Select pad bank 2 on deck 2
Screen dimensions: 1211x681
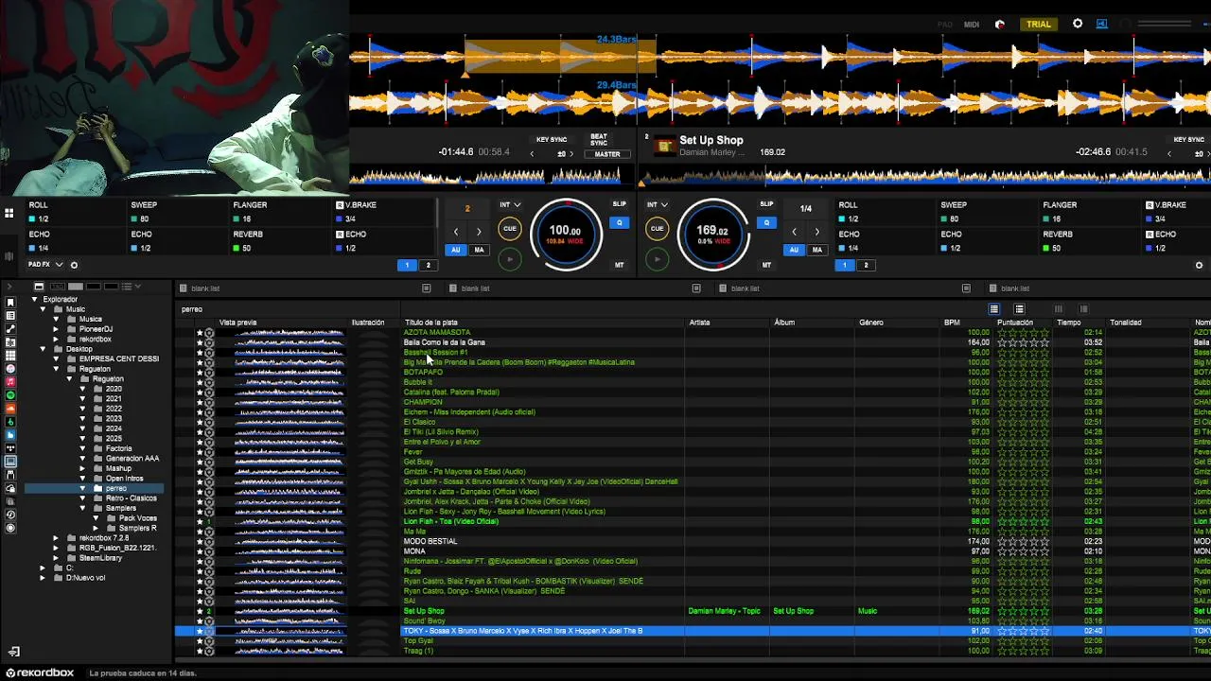(865, 265)
